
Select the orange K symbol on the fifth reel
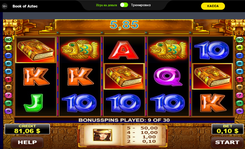coord(213,103)
